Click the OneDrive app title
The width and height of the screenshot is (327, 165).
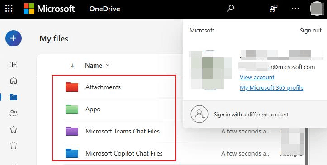click(x=104, y=9)
